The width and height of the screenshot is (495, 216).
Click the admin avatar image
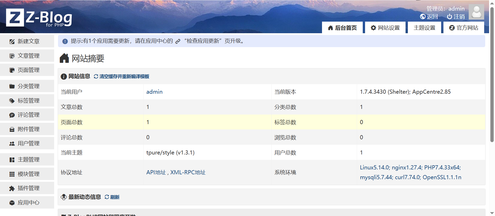point(476,12)
